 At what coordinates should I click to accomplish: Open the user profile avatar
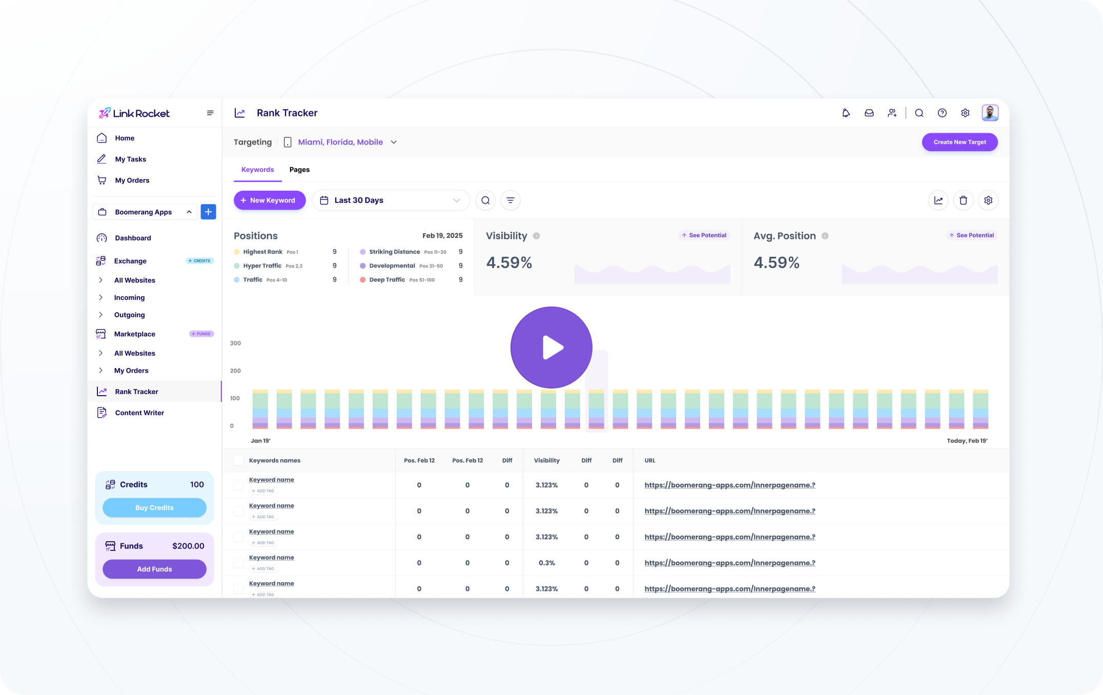pos(990,113)
